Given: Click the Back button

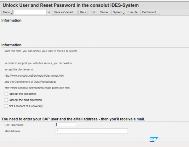Looking at the screenshot, I should pos(83,12).
